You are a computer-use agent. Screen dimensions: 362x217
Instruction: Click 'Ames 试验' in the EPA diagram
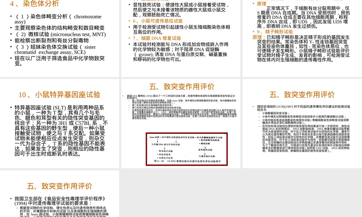tap(155, 137)
